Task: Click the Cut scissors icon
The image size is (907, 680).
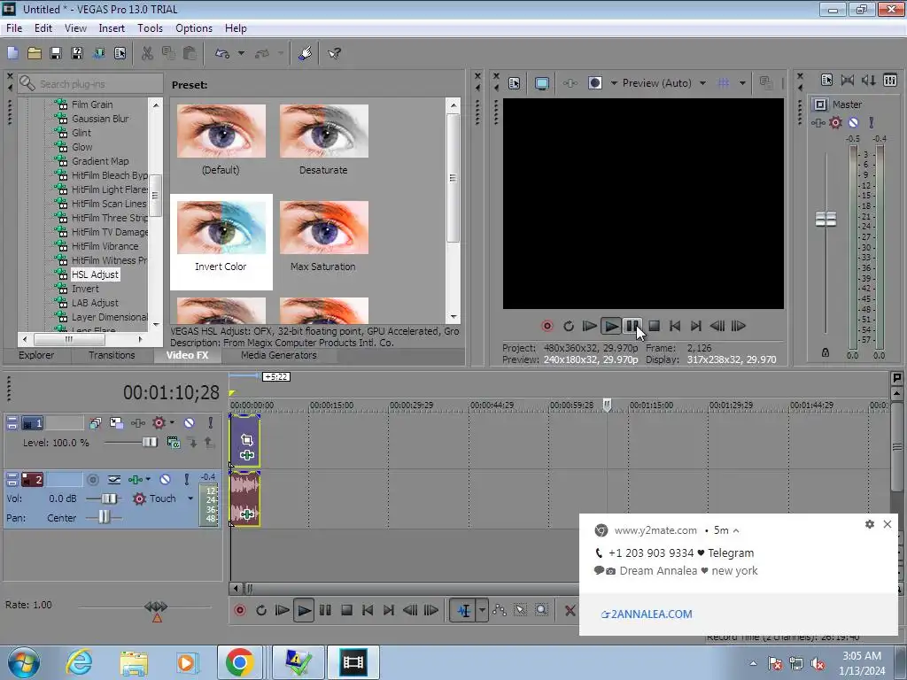Action: coord(148,53)
